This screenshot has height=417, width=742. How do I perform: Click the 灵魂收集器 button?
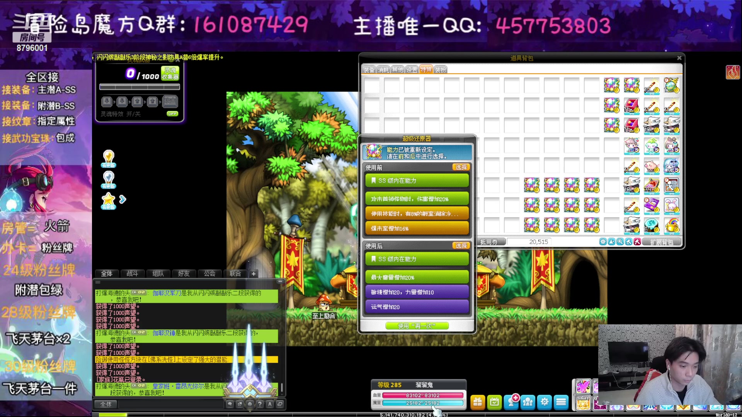tap(170, 73)
